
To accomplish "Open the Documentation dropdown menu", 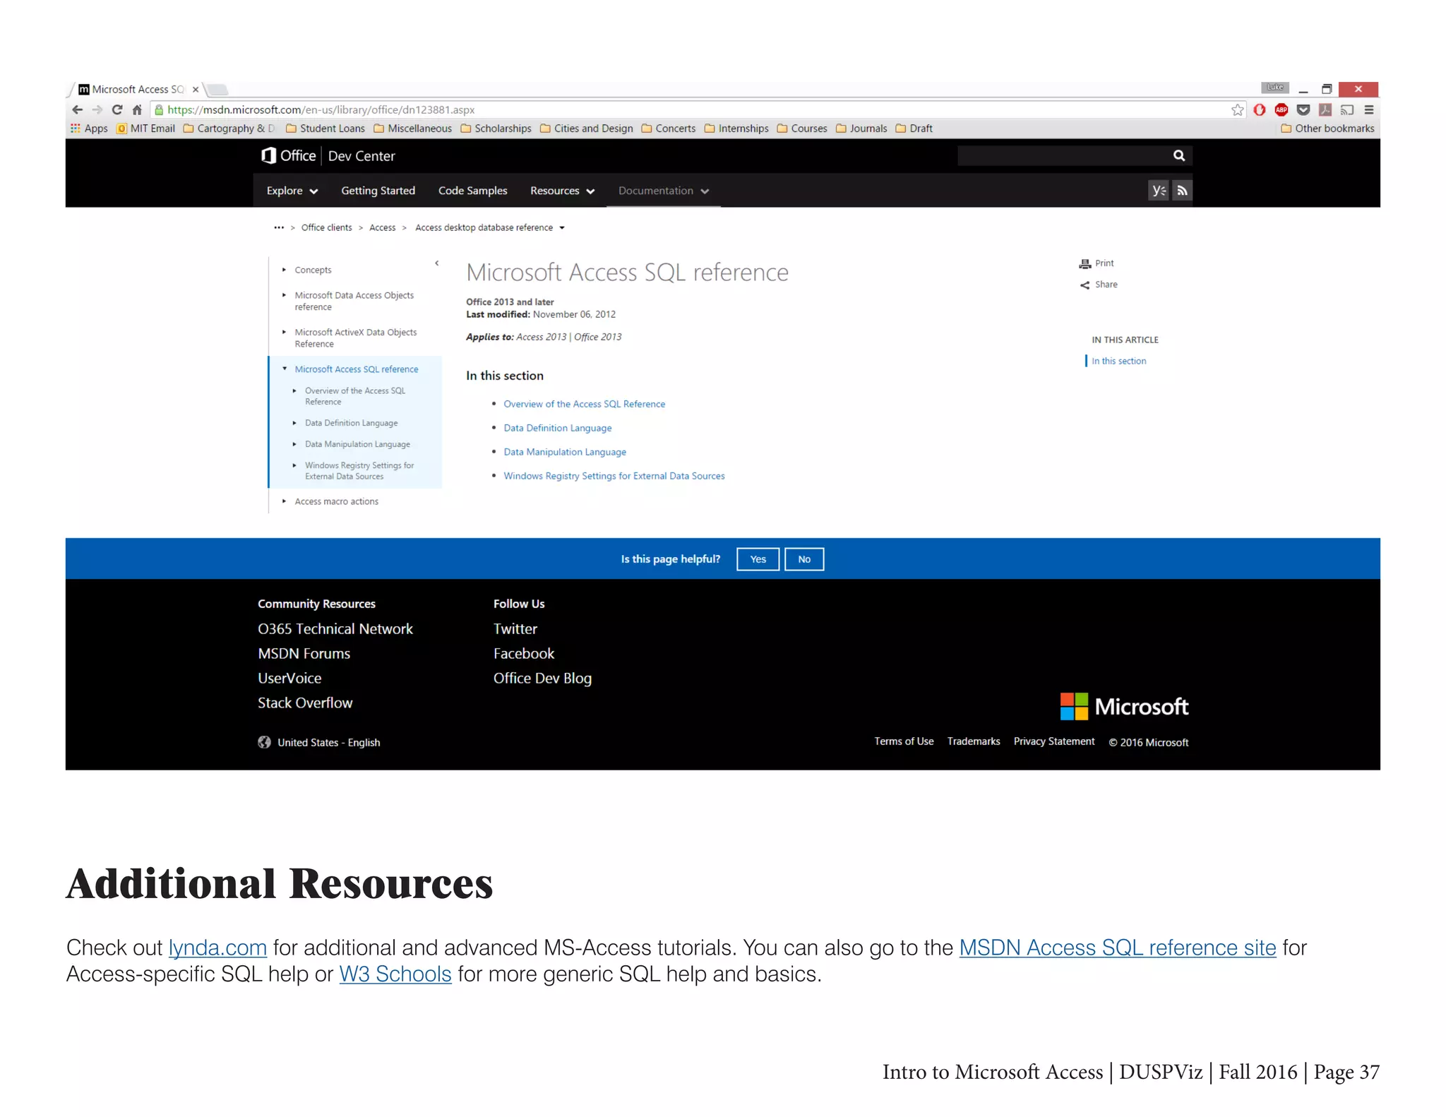I will pos(664,191).
